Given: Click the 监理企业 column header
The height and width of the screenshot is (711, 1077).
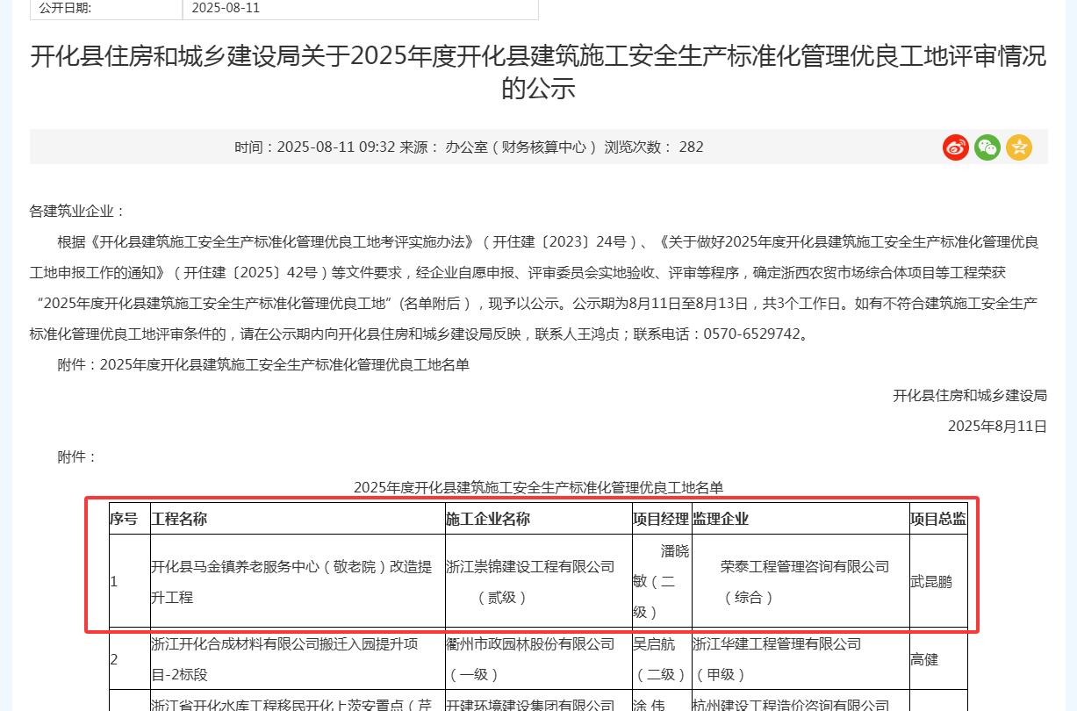Looking at the screenshot, I should [721, 519].
